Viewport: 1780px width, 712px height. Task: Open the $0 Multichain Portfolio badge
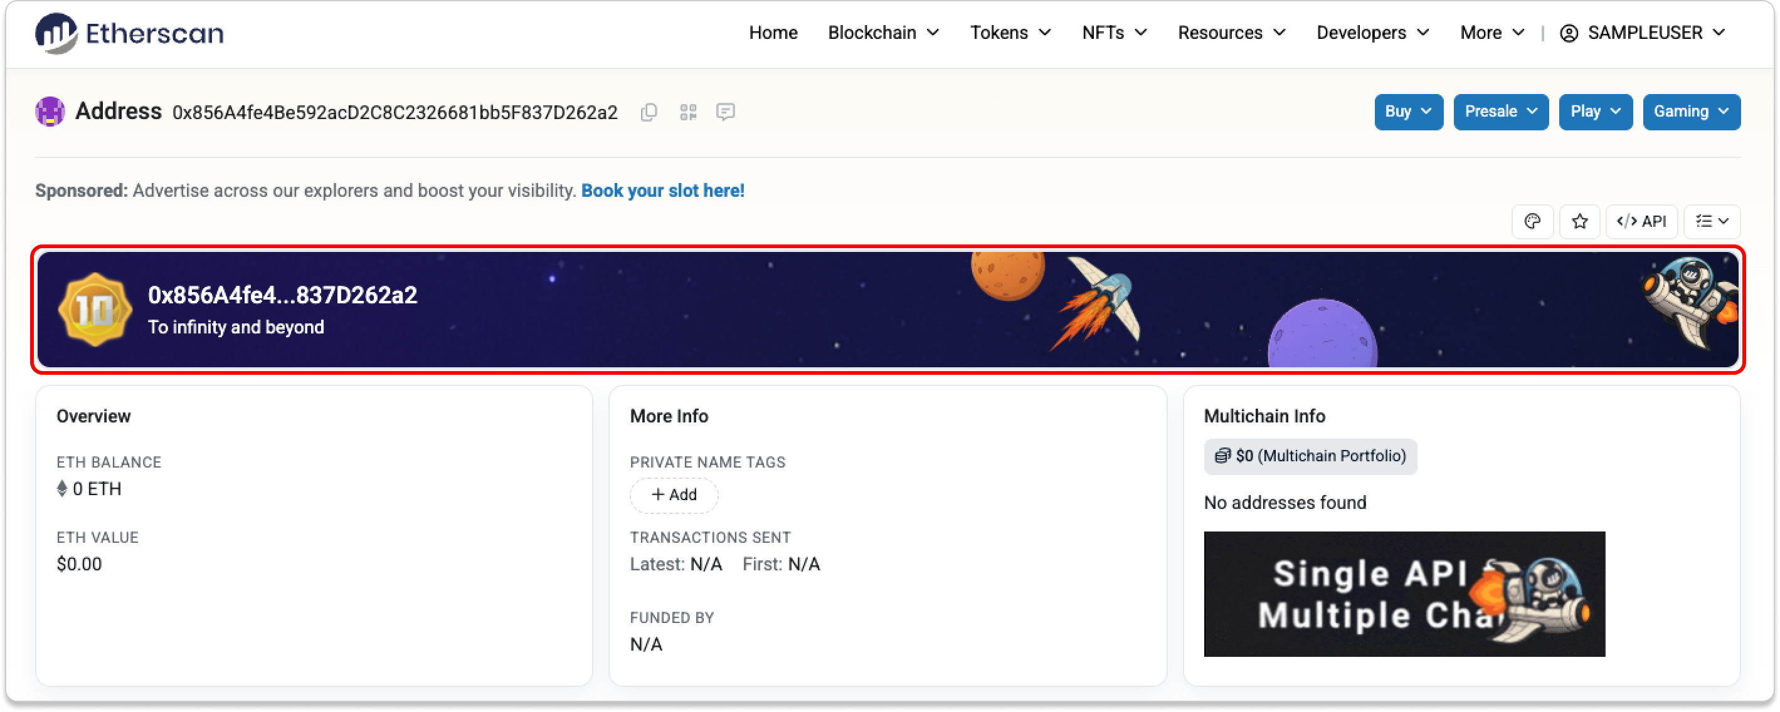pyautogui.click(x=1310, y=456)
